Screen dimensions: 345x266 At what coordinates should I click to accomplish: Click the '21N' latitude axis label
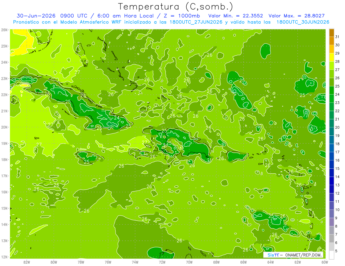(x=4, y=111)
